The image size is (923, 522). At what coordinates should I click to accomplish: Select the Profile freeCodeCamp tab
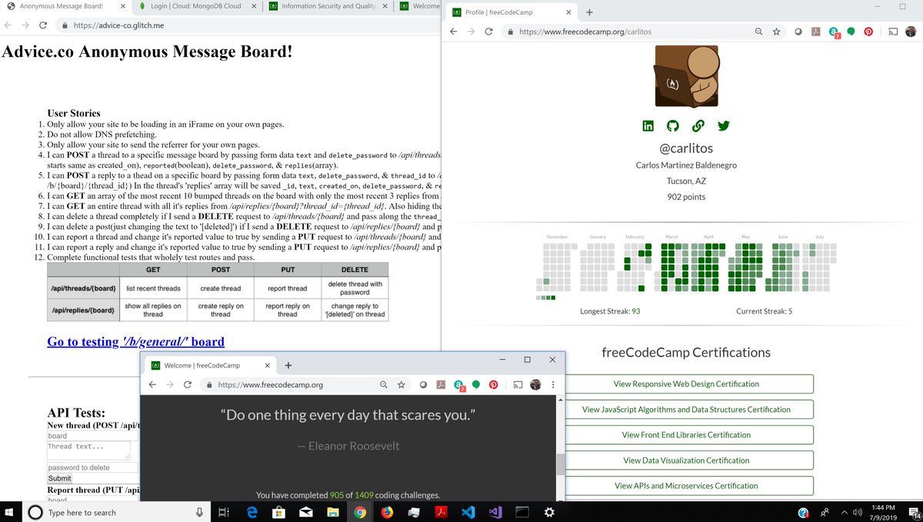pos(511,12)
